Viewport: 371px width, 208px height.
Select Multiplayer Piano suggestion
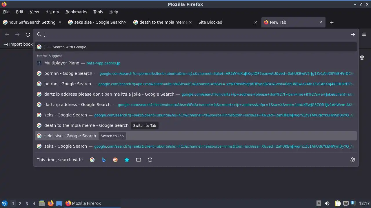coord(196,63)
